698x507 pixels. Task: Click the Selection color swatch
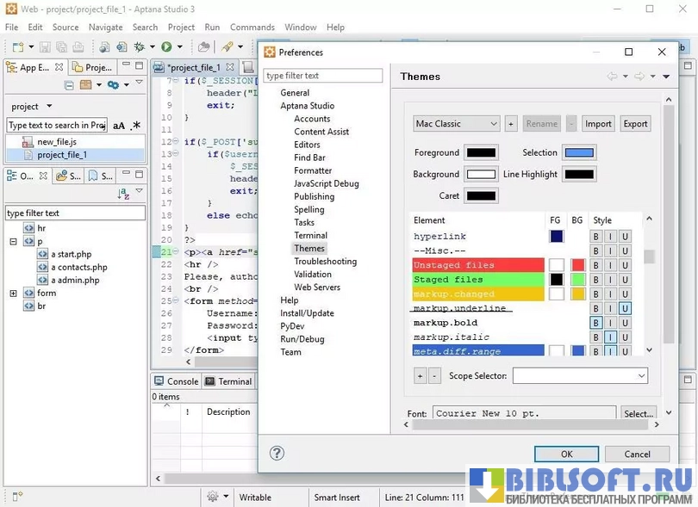tap(578, 152)
